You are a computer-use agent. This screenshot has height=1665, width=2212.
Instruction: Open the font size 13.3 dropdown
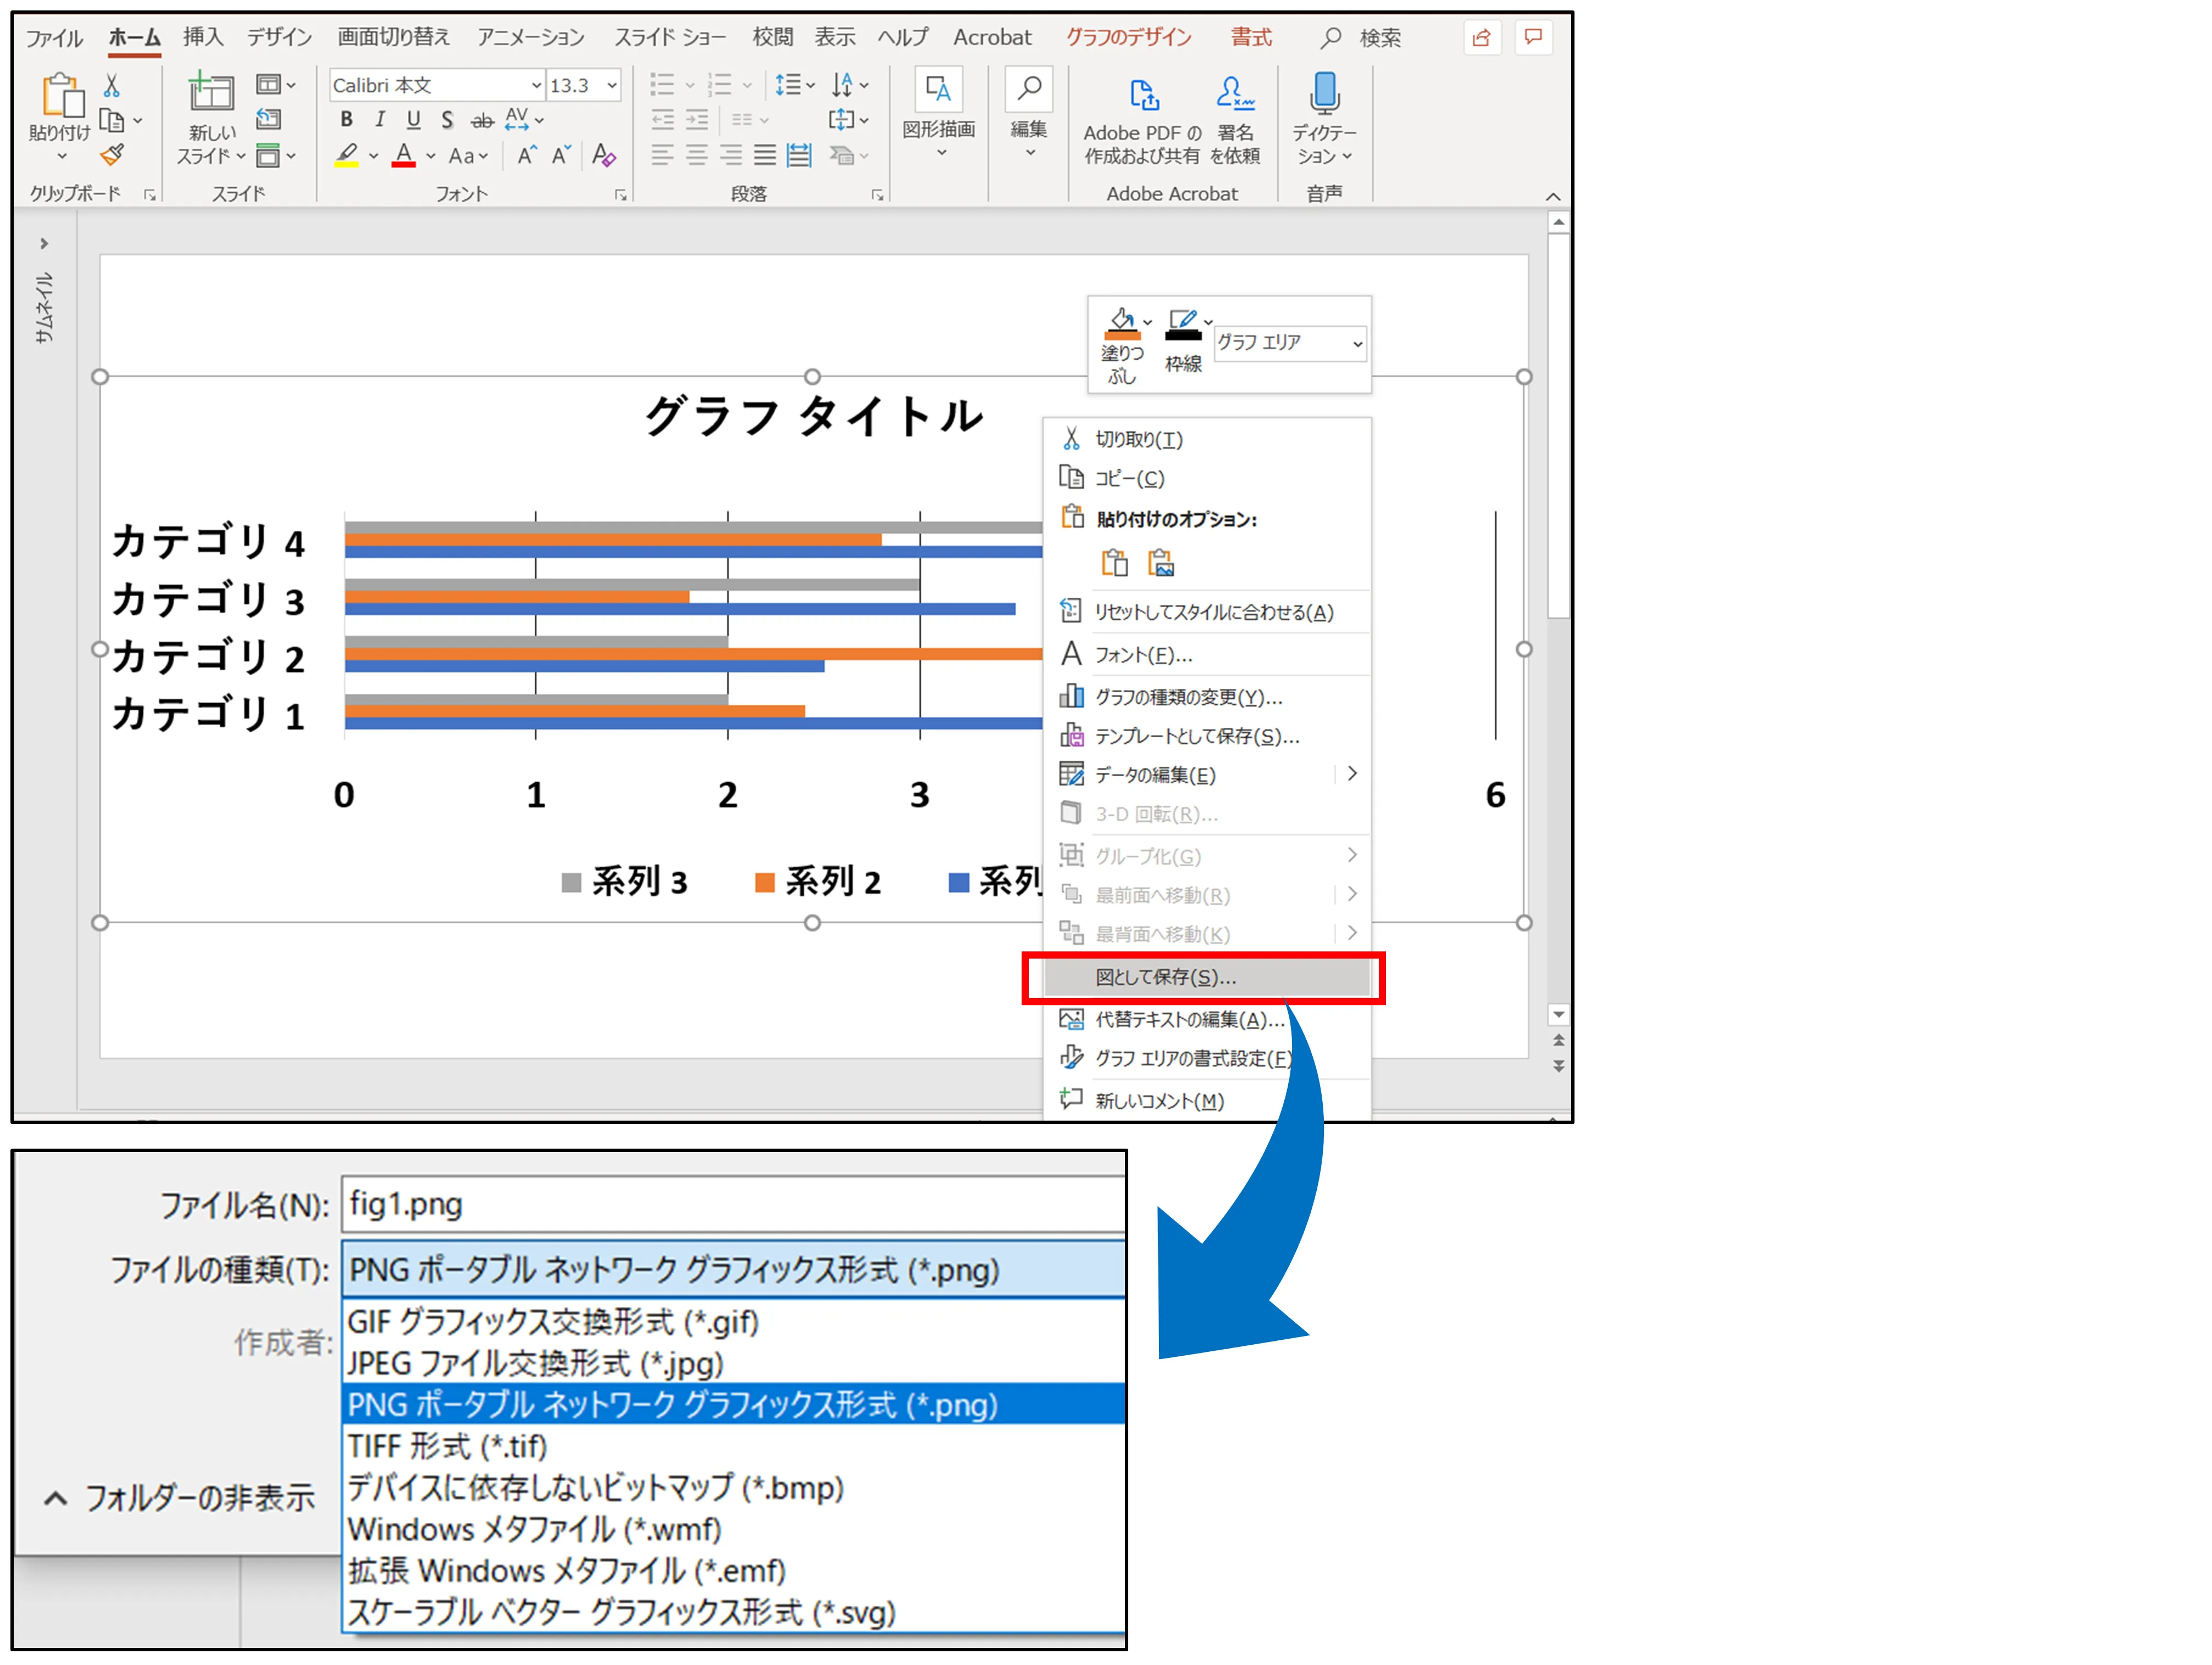click(x=612, y=86)
